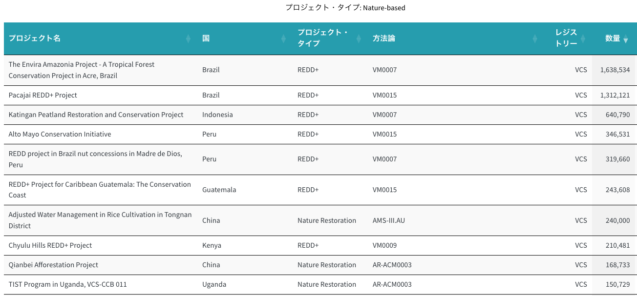Click the sort arrows in プロジェクト名 header

pyautogui.click(x=188, y=39)
